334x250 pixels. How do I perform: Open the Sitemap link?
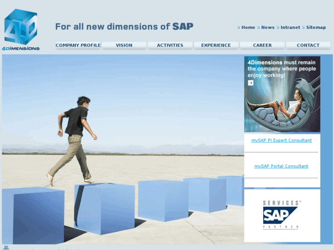pos(316,28)
